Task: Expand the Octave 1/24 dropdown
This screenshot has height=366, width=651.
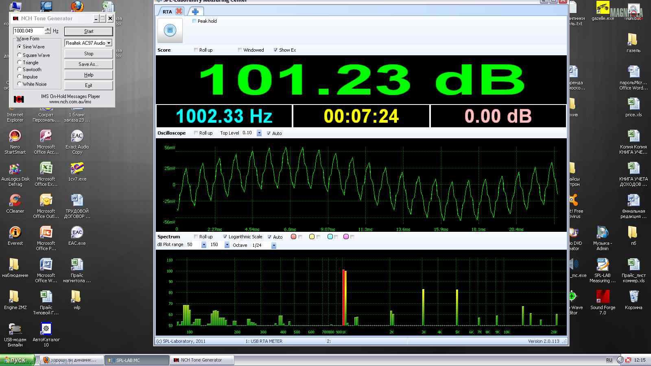Action: tap(274, 245)
